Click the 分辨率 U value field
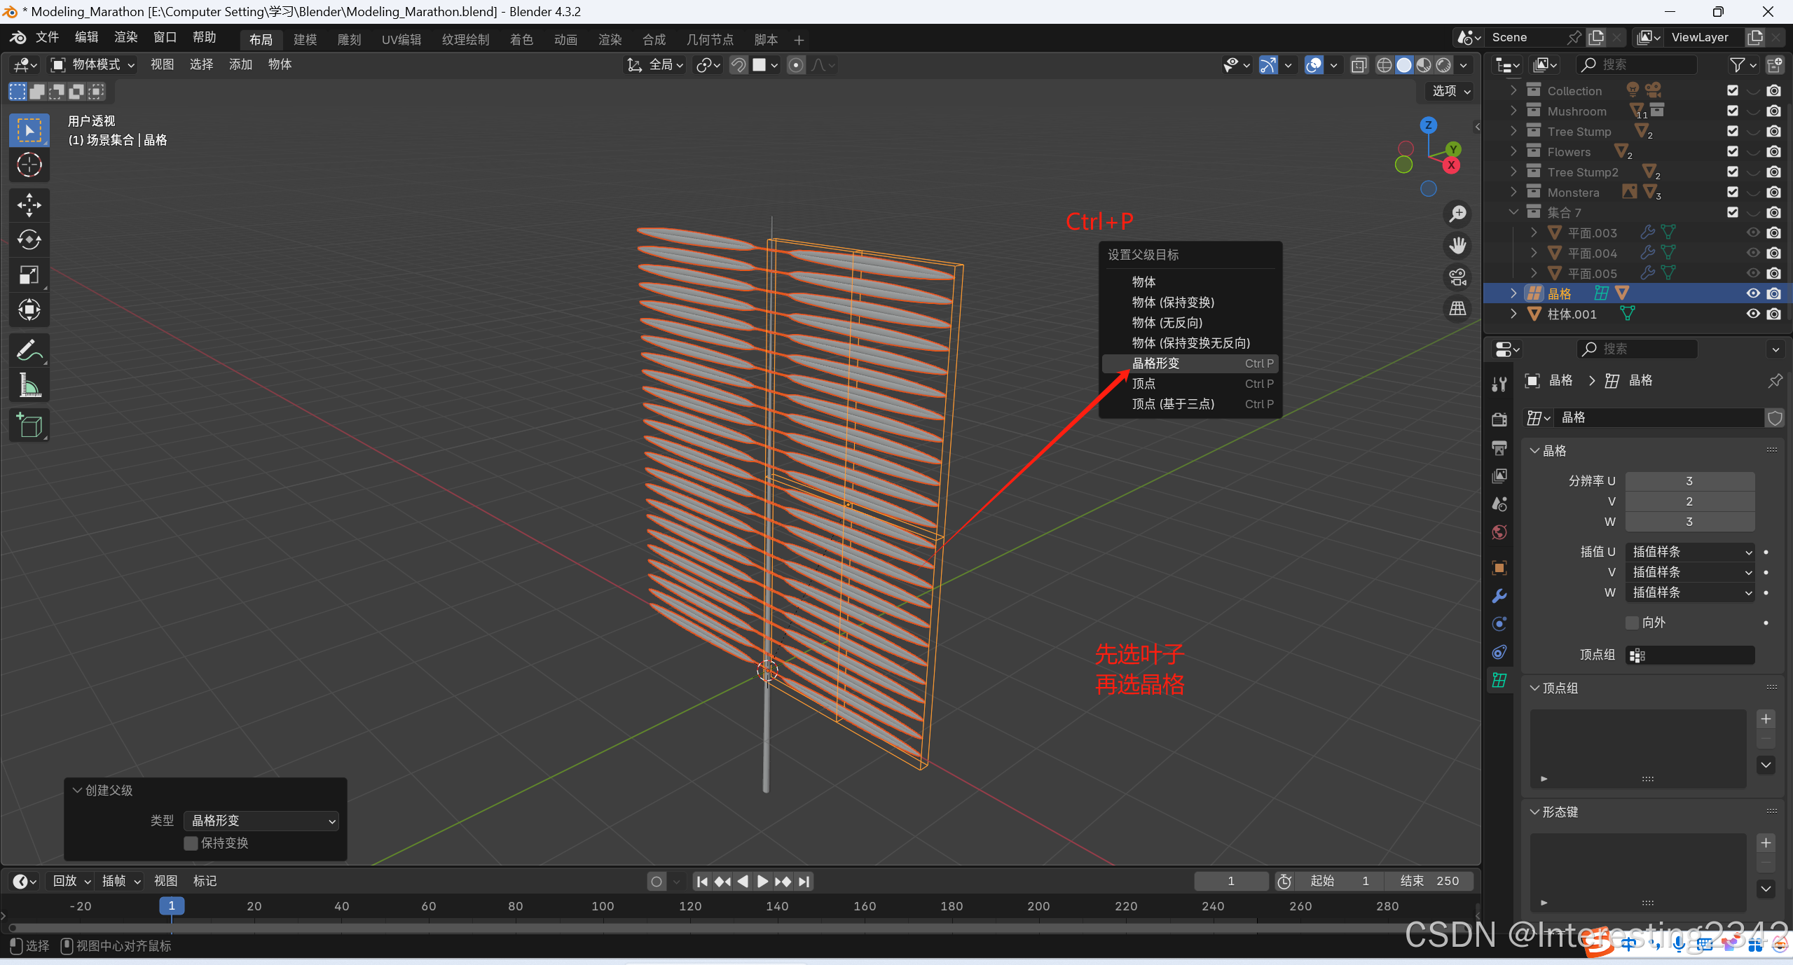Viewport: 1793px width, 965px height. coord(1689,481)
